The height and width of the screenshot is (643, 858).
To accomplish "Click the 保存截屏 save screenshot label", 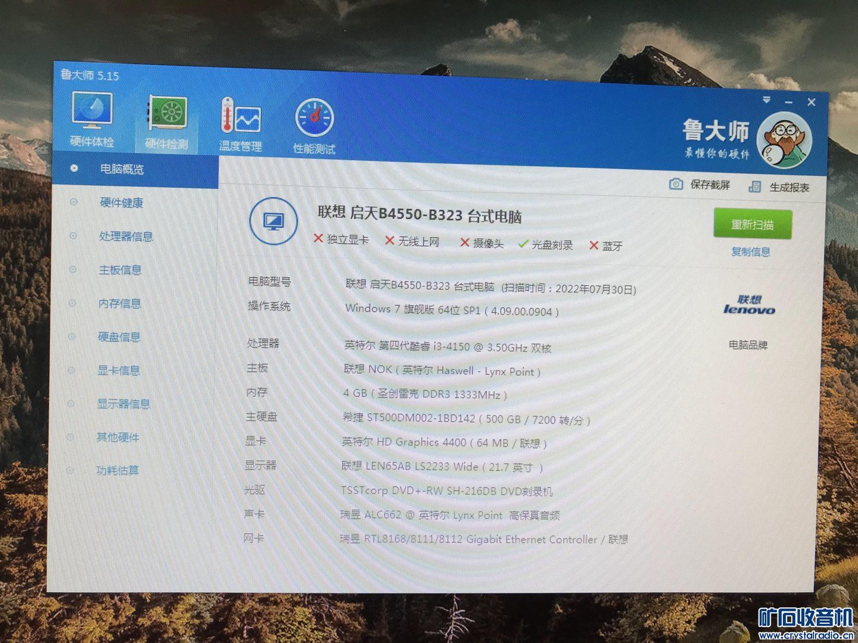I will [710, 185].
